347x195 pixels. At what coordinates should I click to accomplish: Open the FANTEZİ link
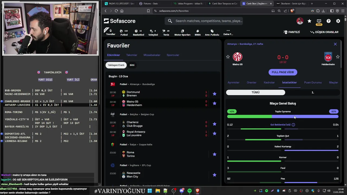click(x=292, y=32)
